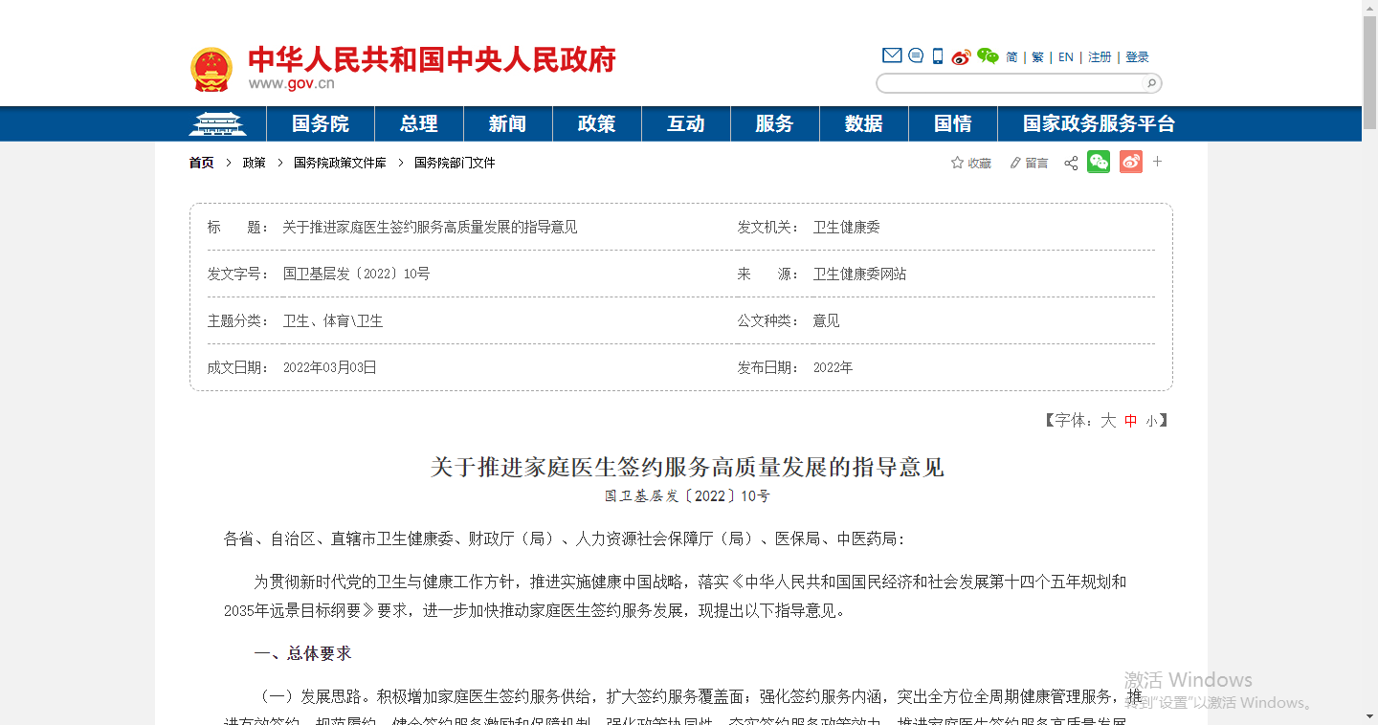1378x725 pixels.
Task: Set font size to large (大)
Action: (x=1108, y=421)
